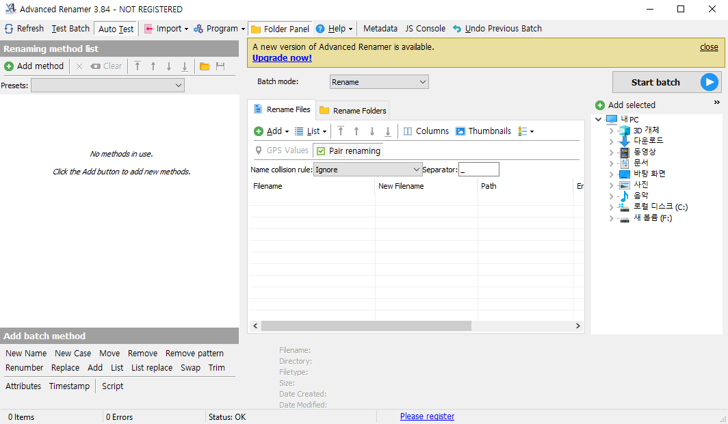Open the Program menu
The image size is (728, 424).
(219, 29)
